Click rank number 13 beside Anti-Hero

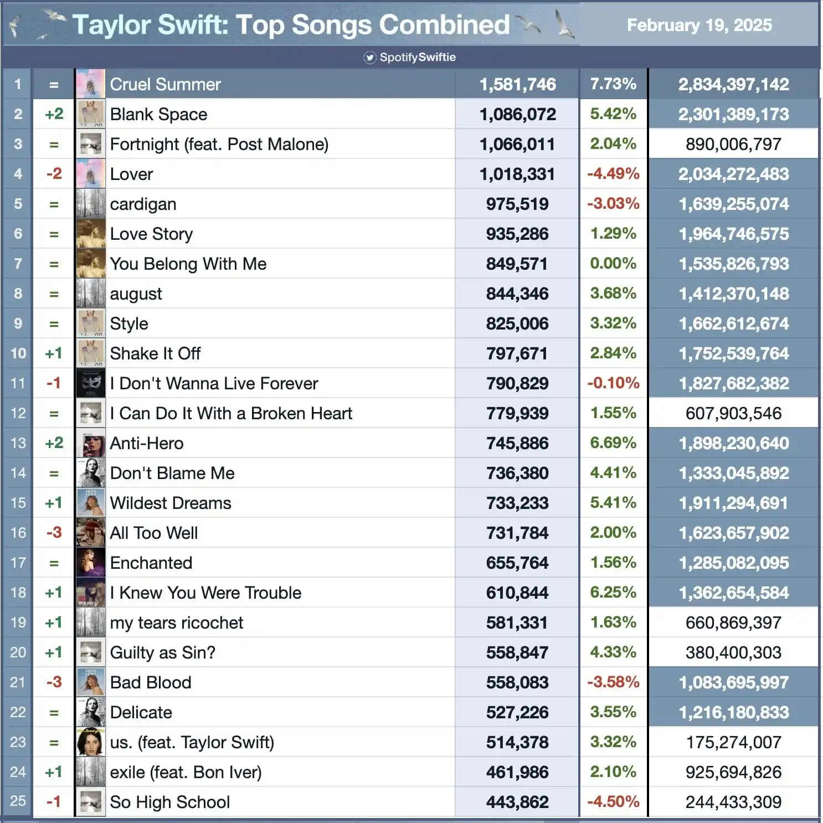18,443
